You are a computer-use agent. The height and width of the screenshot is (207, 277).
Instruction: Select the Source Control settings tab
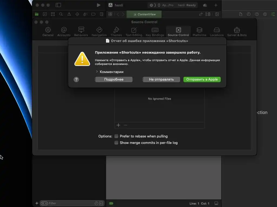click(179, 32)
